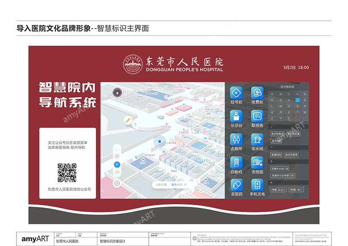This screenshot has height=246, width=348.
Task: Click the recenter location target button
Action: (x=117, y=183)
